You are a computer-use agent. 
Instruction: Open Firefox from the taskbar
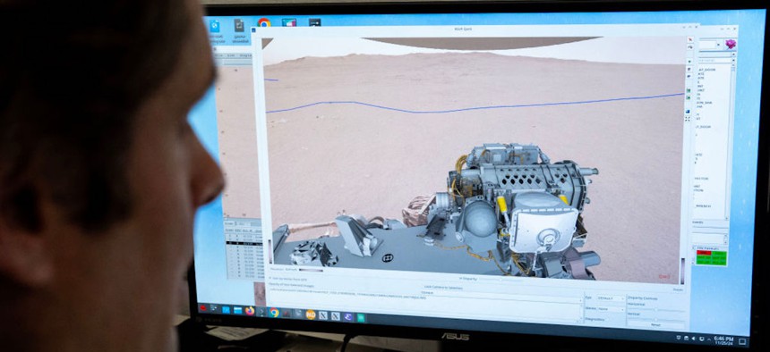250,311
